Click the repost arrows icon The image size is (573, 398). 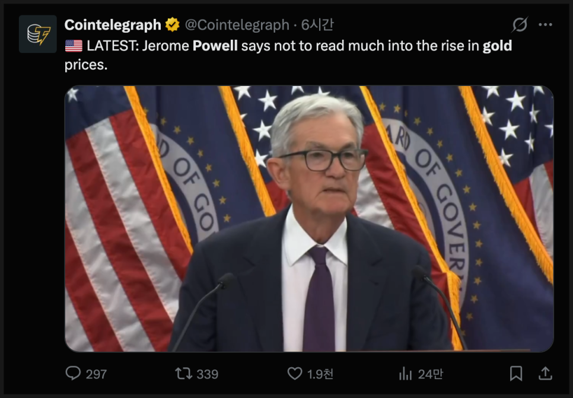[183, 374]
